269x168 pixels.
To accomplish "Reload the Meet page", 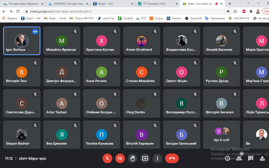I will (18, 11).
